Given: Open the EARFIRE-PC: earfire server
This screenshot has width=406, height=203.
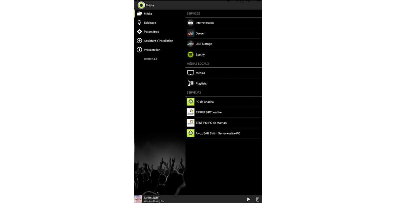Looking at the screenshot, I should tap(224, 112).
